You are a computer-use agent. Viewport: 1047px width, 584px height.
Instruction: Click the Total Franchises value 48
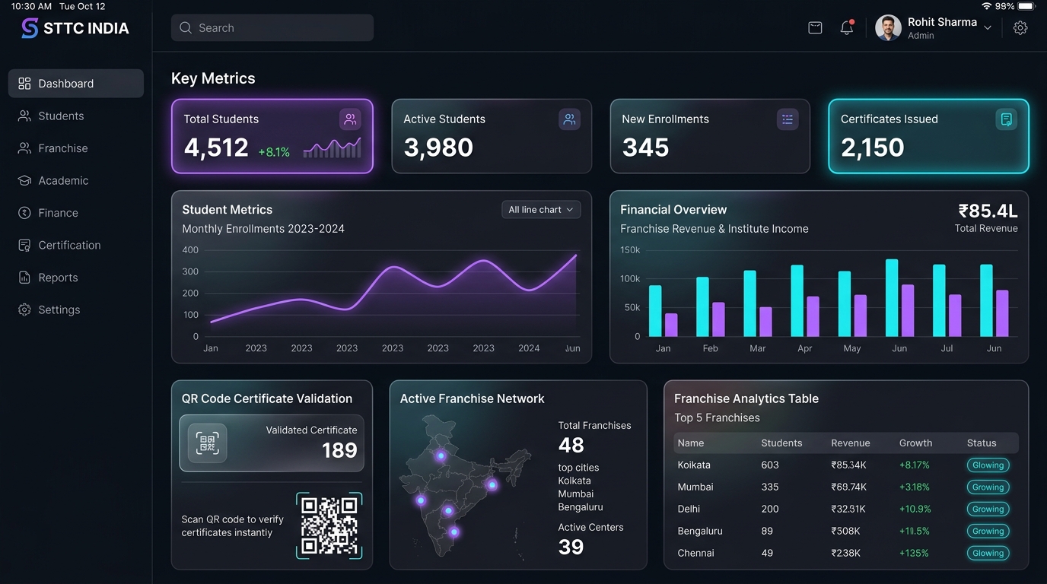[571, 445]
